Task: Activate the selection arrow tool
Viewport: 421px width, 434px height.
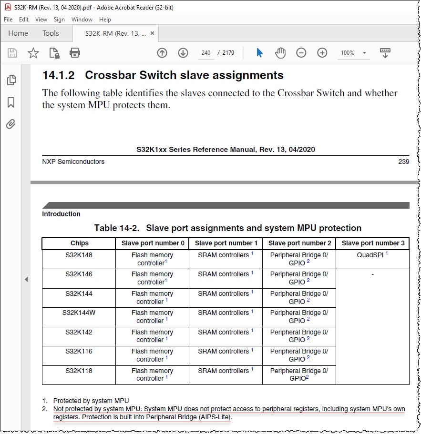Action: [x=259, y=52]
